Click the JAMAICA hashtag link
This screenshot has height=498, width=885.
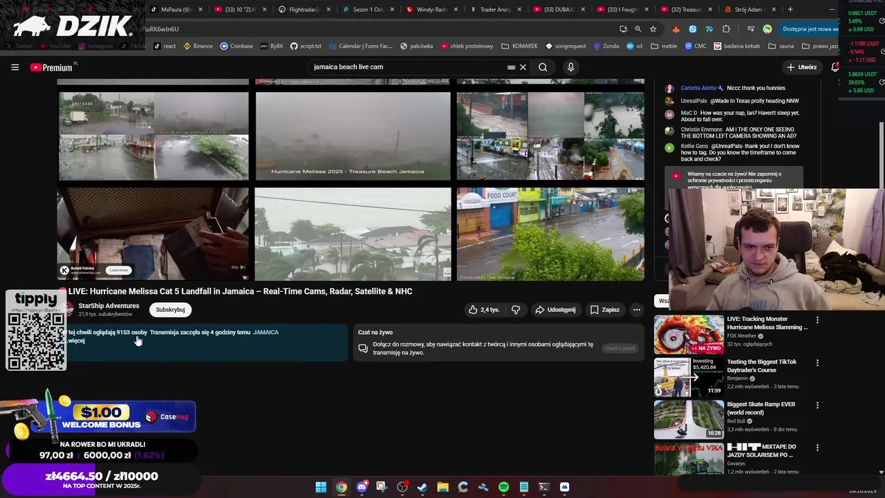265,332
